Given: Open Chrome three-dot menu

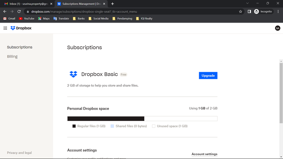Looking at the screenshot, I should click(x=278, y=12).
